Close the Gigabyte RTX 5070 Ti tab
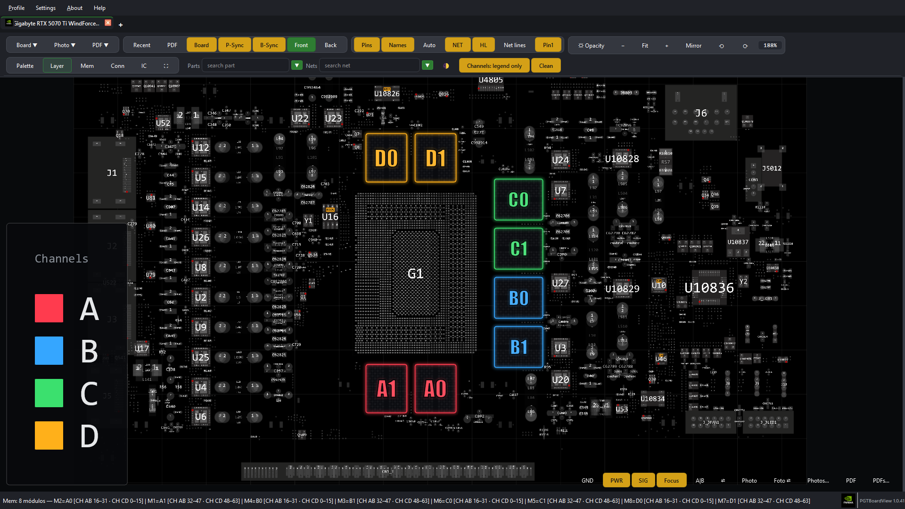905x509 pixels. coord(108,23)
